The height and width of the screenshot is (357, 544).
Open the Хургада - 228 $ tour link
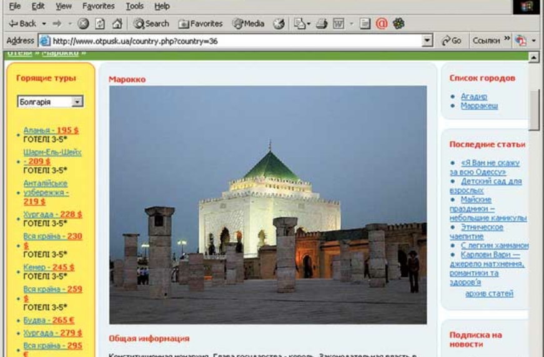(x=52, y=214)
